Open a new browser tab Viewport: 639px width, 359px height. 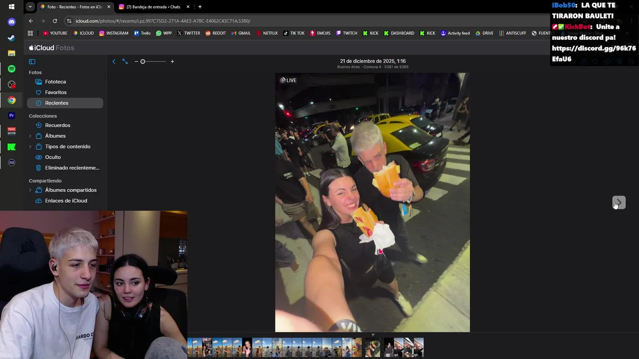(200, 7)
